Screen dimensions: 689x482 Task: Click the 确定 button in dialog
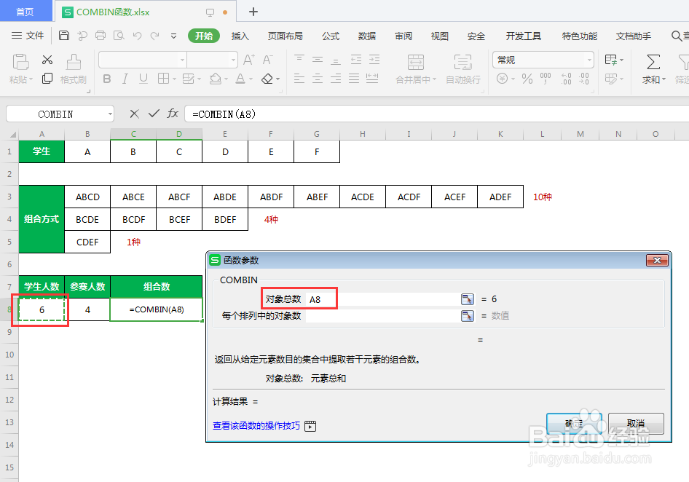[574, 424]
